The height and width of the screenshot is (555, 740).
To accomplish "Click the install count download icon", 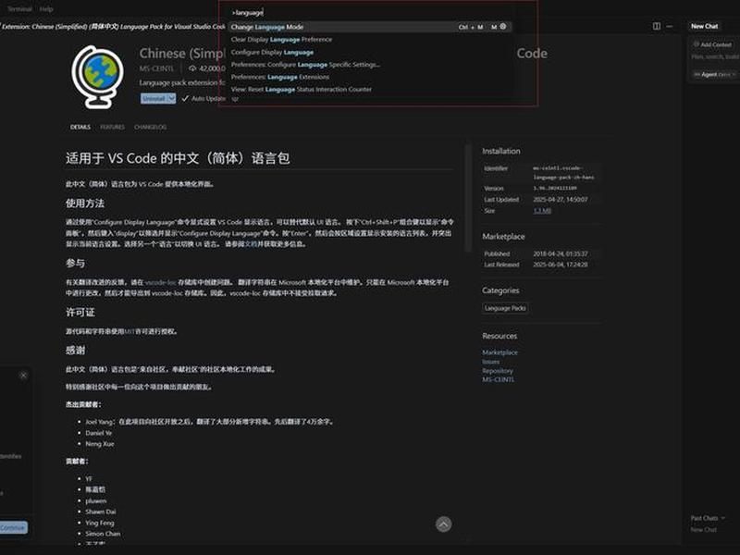I will [192, 68].
